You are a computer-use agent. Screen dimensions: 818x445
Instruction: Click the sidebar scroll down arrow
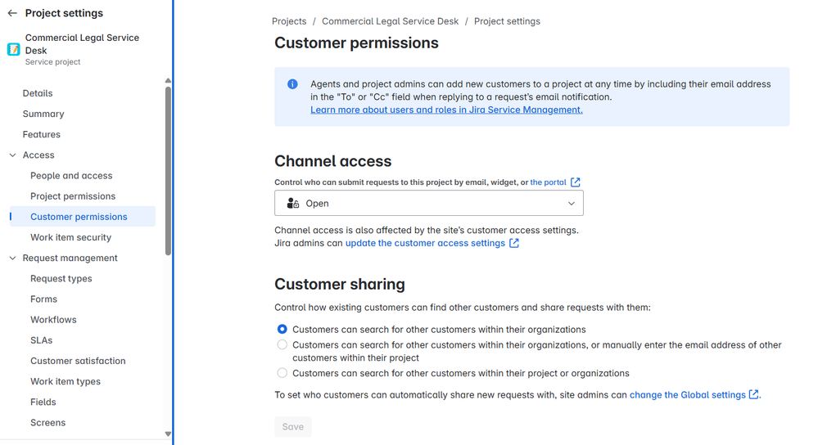tap(168, 434)
